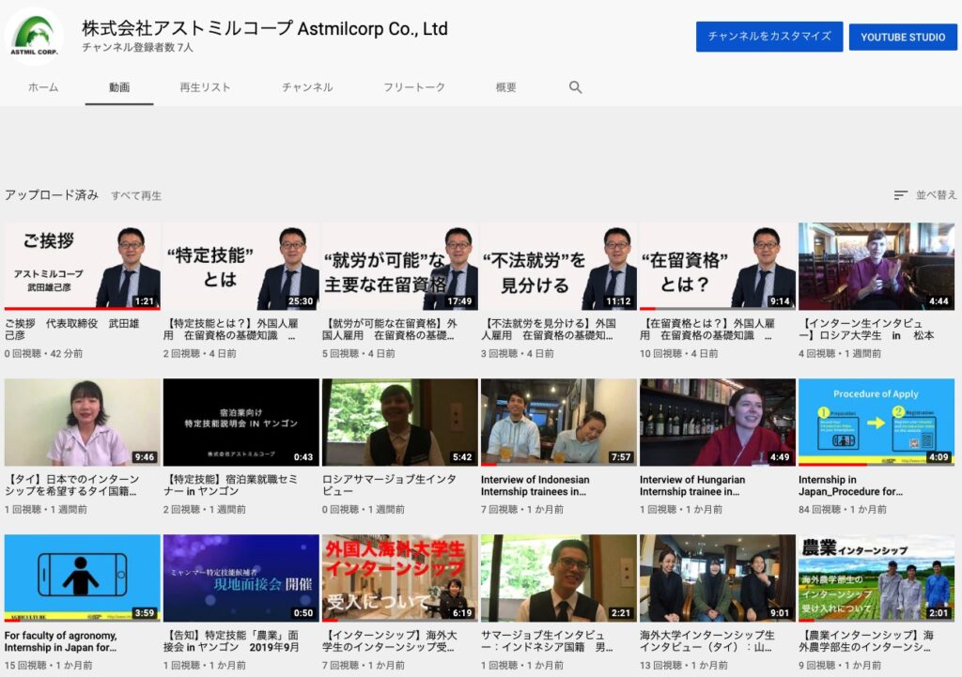Click the Astmil Corp channel avatar logo

pyautogui.click(x=33, y=34)
